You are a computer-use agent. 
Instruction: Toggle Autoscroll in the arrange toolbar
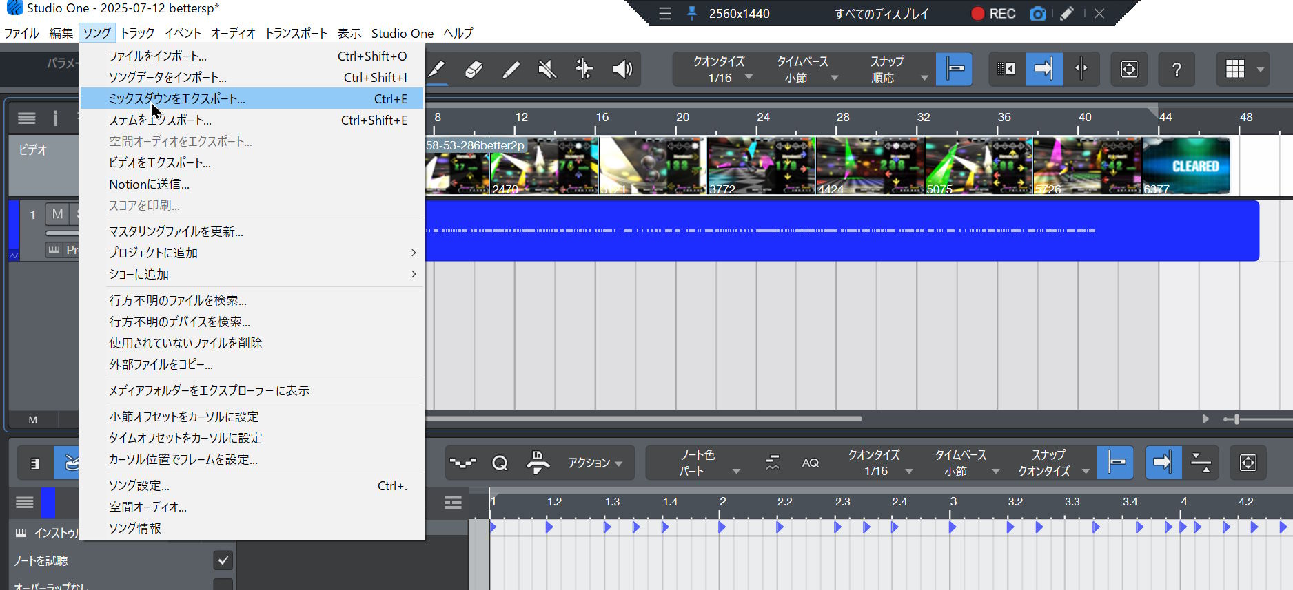pos(1043,69)
